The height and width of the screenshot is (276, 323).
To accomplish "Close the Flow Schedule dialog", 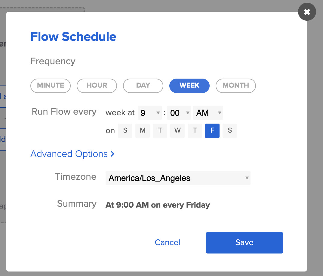I will (307, 12).
